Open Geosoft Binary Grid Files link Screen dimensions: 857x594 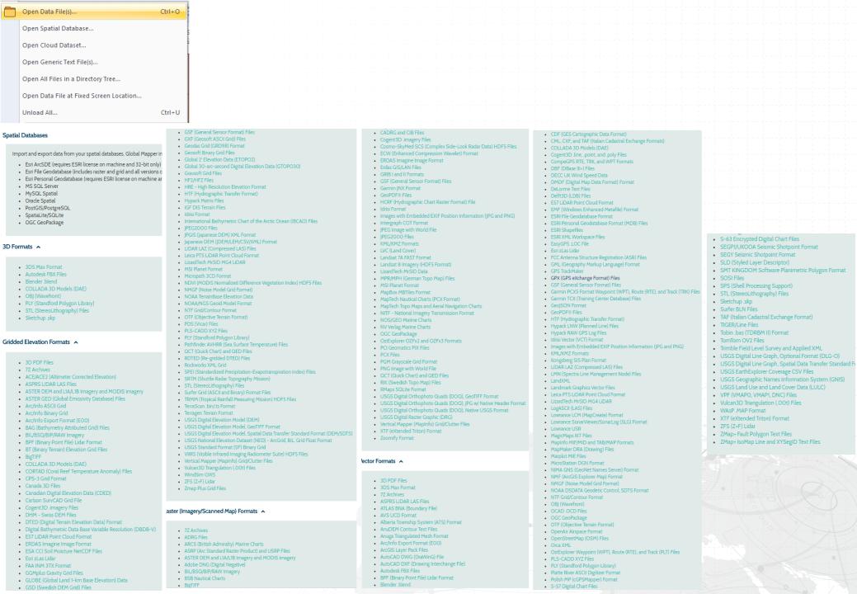coord(210,153)
